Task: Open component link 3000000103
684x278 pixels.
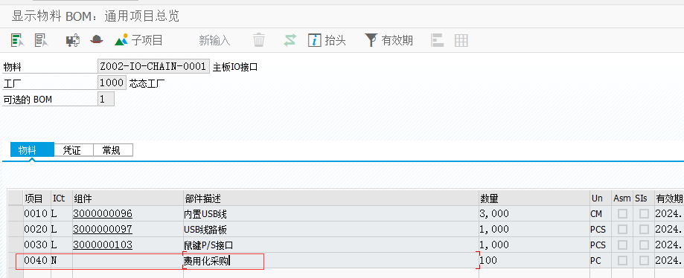Action: coord(103,245)
